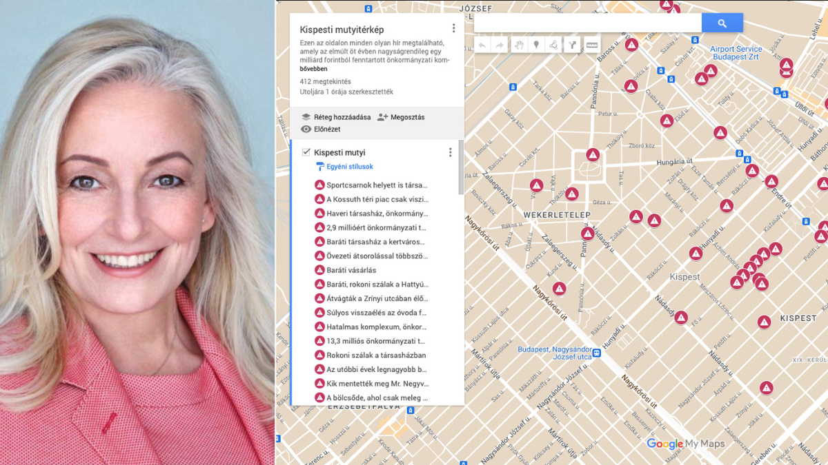The height and width of the screenshot is (465, 828).
Task: Click the Budapest, Nagysándor József utca station icon
Action: point(597,353)
